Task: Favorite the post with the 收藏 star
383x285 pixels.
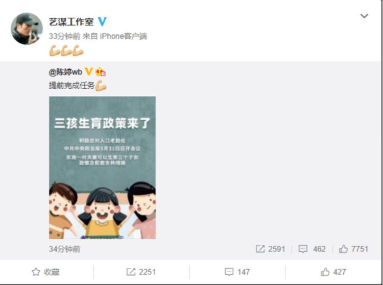Action: [x=45, y=272]
